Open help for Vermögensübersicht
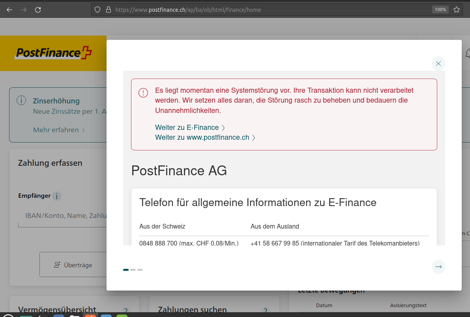 click(x=126, y=311)
